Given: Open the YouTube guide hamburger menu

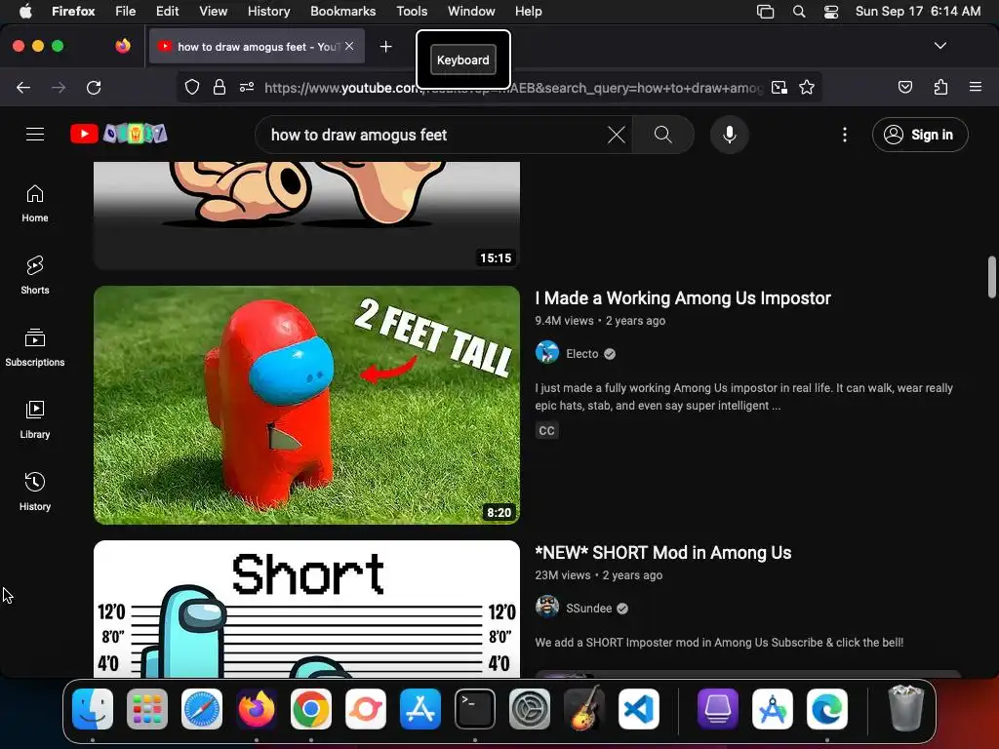Looking at the screenshot, I should (x=35, y=135).
